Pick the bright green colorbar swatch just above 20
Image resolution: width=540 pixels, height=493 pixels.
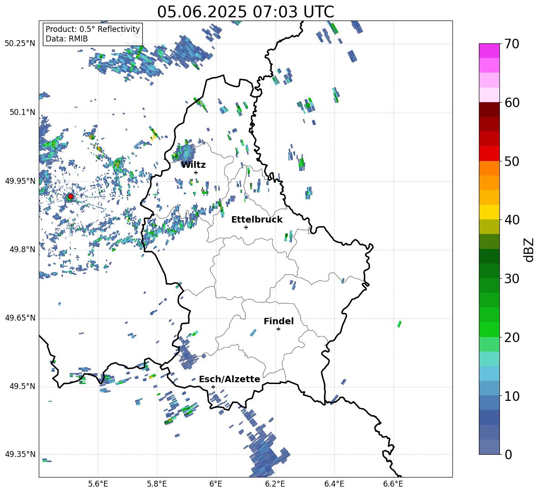tap(489, 329)
